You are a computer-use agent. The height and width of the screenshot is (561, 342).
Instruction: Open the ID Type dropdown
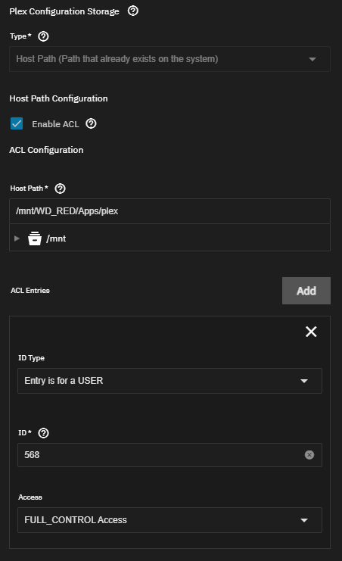click(169, 381)
